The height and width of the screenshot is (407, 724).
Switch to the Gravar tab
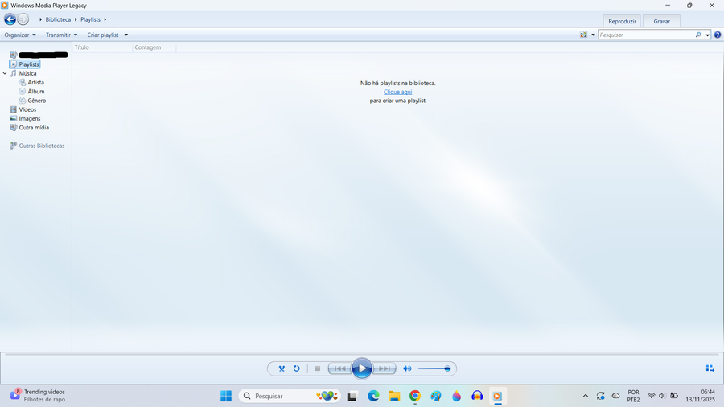[x=662, y=21]
